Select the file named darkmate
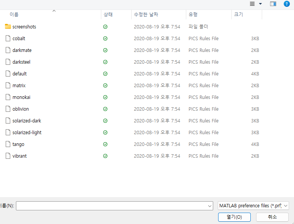The image size is (294, 224). click(x=22, y=50)
